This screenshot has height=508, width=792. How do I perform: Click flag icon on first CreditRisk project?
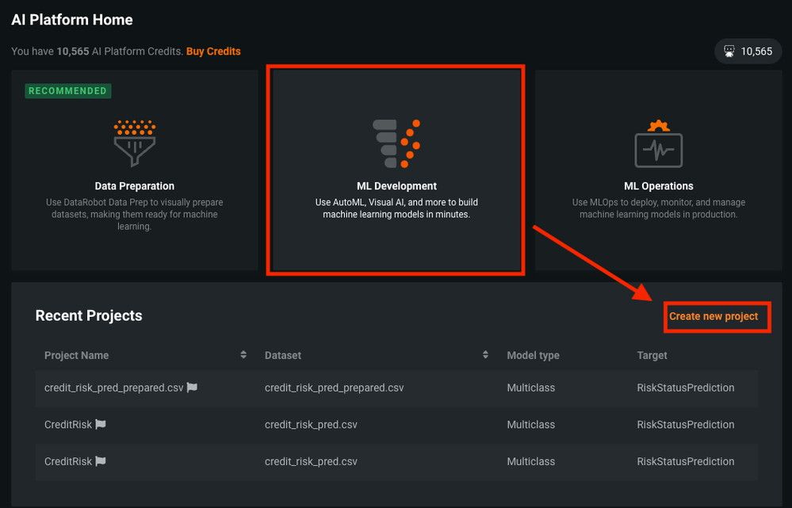pyautogui.click(x=101, y=425)
